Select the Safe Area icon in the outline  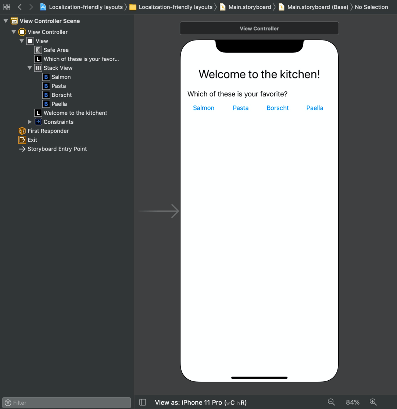38,50
